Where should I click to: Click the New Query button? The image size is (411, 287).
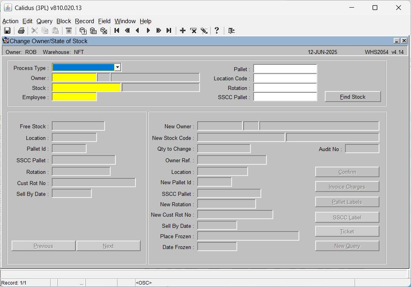pos(347,246)
